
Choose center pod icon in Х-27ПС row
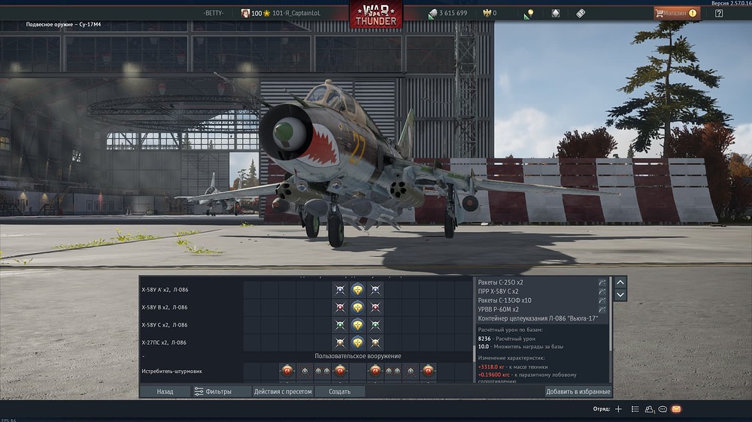click(358, 342)
